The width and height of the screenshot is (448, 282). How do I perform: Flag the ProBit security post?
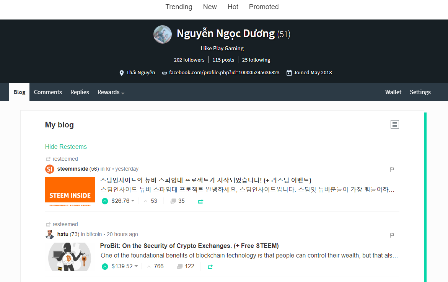tap(391, 235)
